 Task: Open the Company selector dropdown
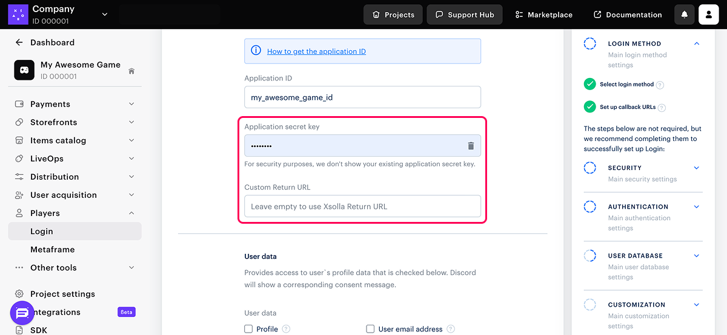click(104, 15)
